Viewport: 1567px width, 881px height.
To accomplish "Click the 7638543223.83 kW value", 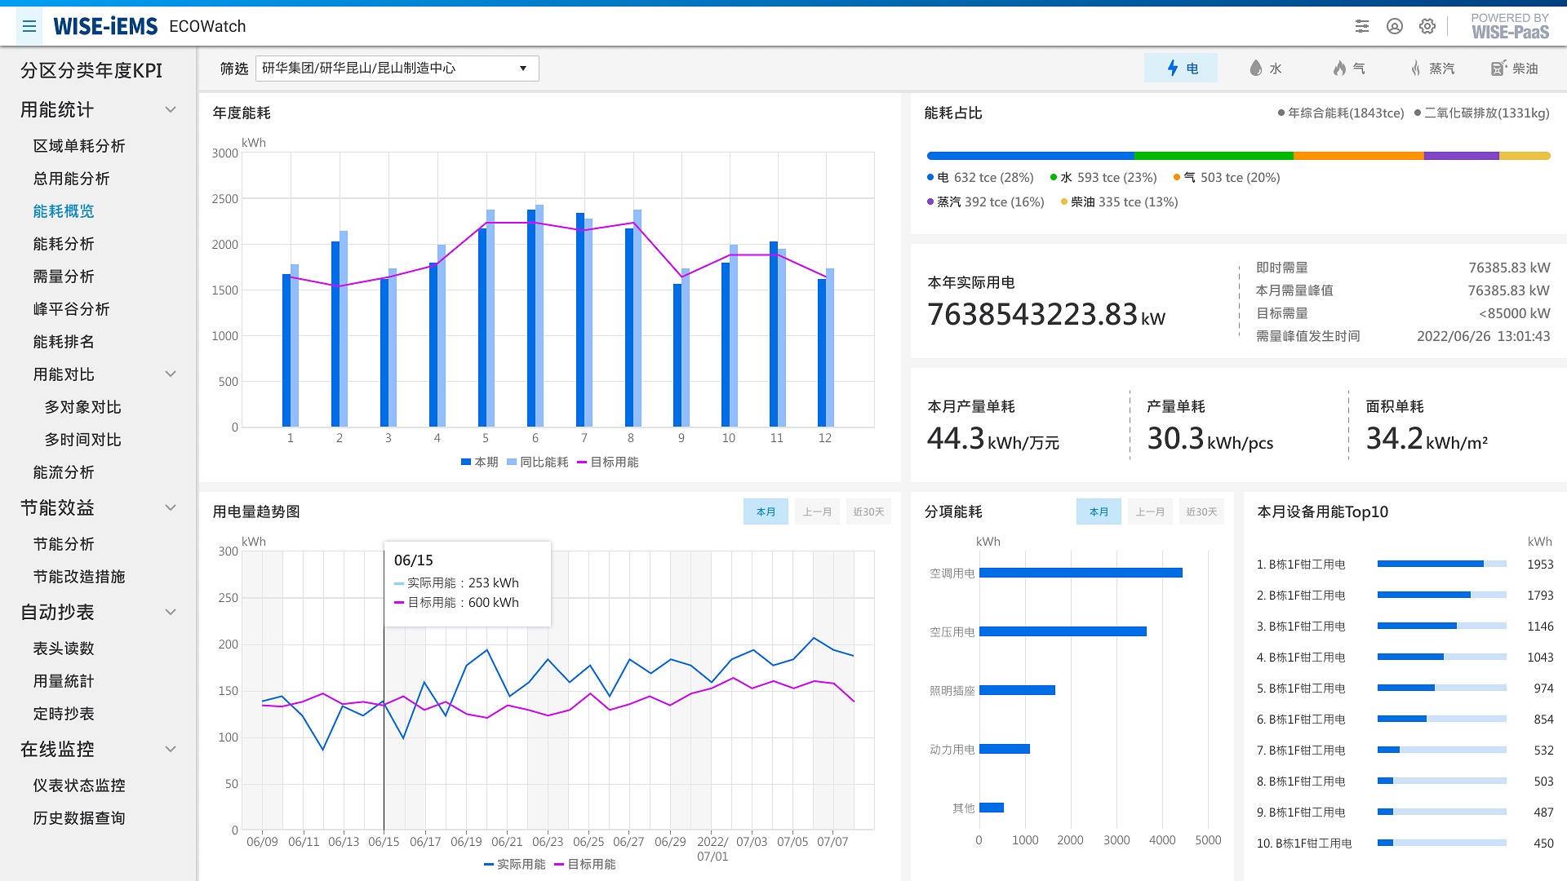I will tap(1046, 314).
